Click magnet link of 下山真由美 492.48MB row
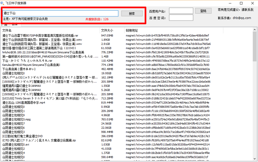 168,69
